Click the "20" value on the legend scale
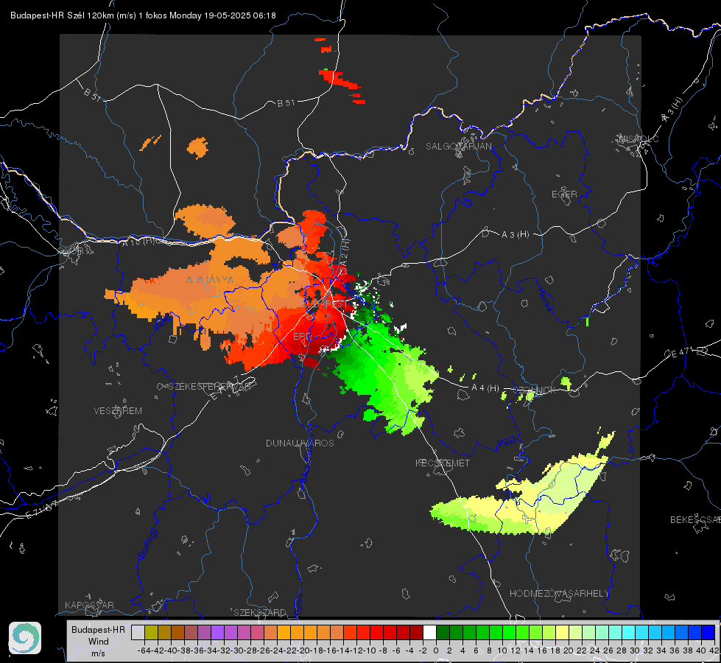This screenshot has height=663, width=721. 569,650
